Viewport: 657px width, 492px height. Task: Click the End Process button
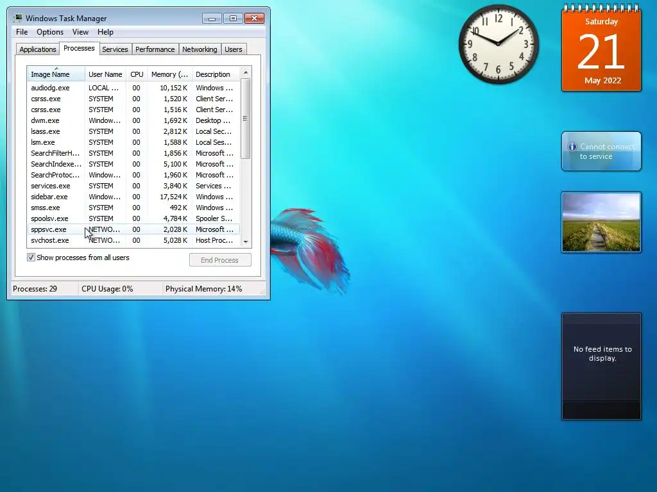click(220, 260)
